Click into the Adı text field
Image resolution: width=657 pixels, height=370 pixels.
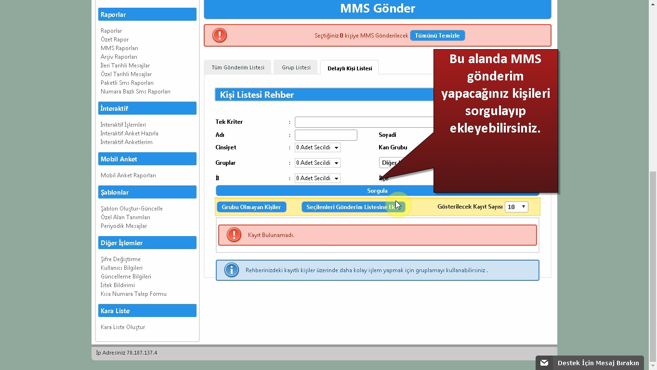[x=326, y=135]
